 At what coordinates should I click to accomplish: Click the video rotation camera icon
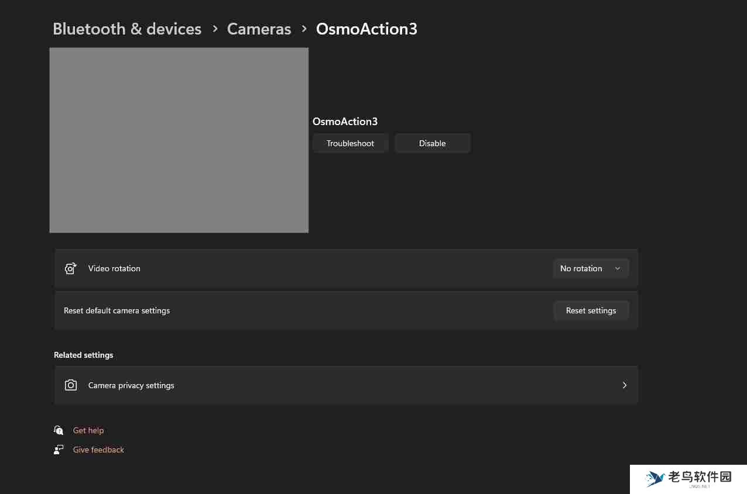(x=71, y=268)
